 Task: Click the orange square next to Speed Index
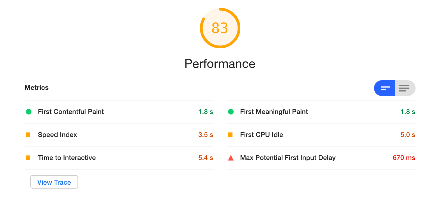click(28, 135)
